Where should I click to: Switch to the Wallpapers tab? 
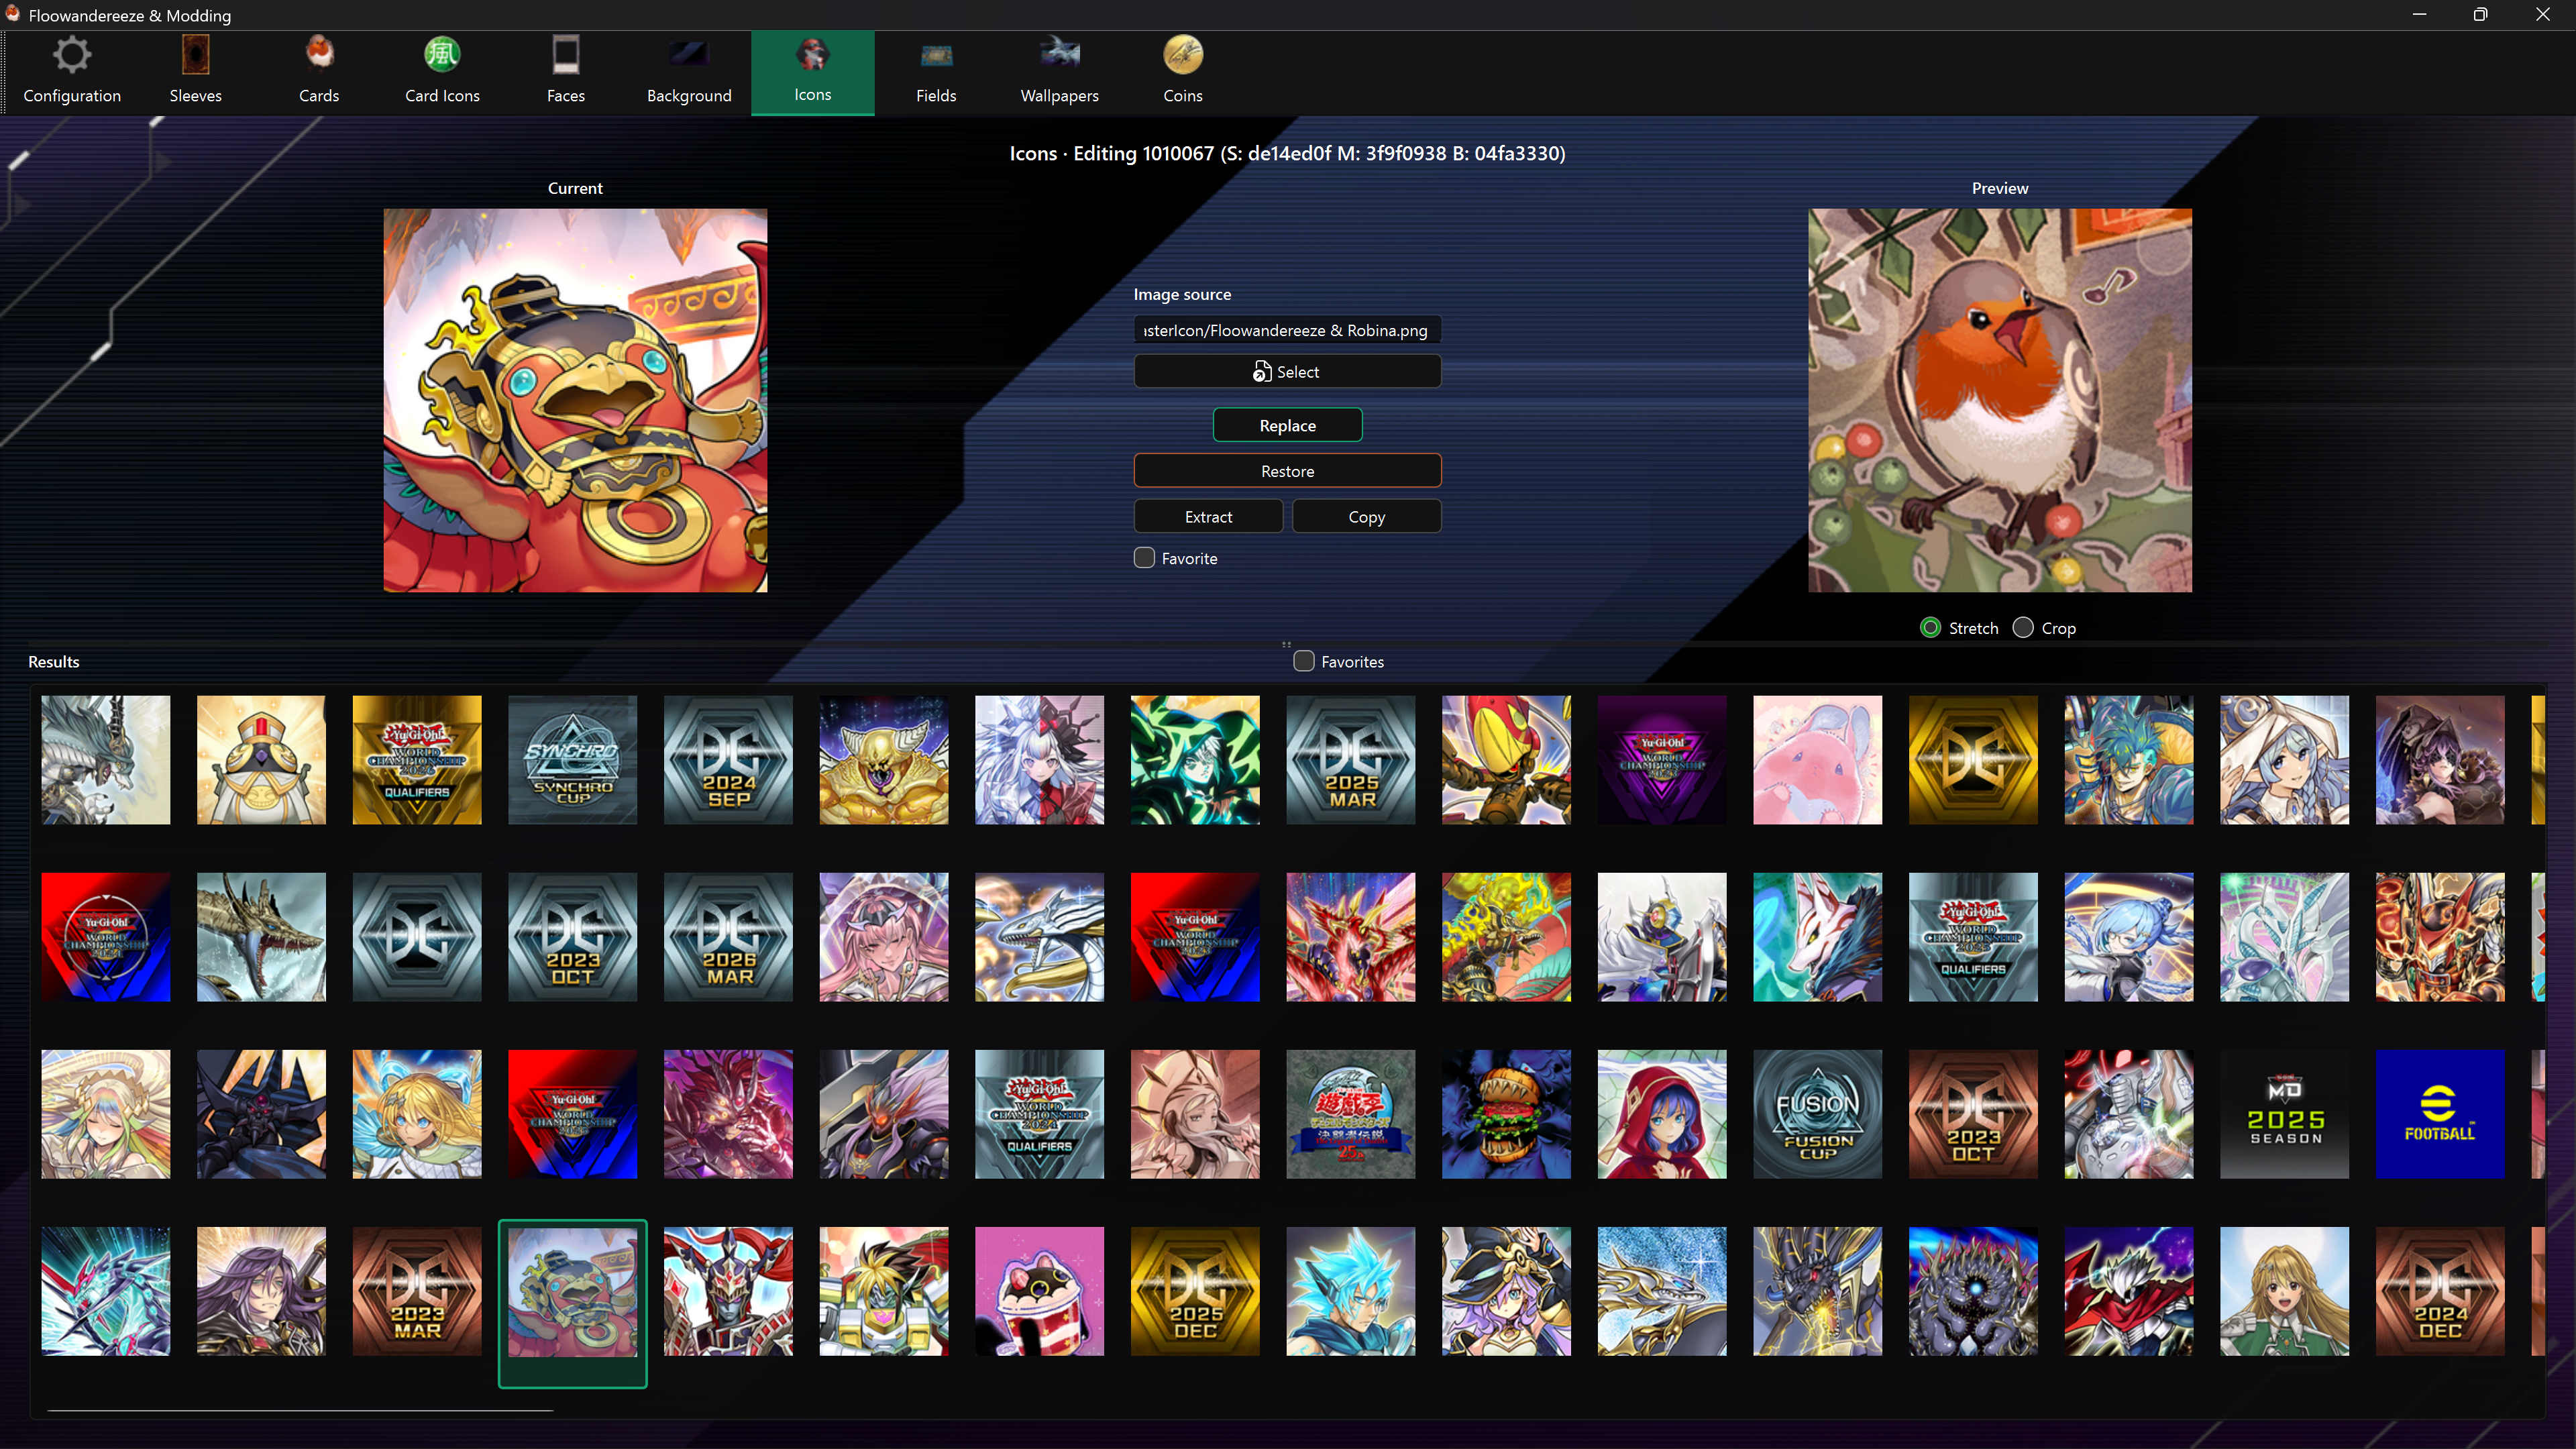[x=1060, y=72]
